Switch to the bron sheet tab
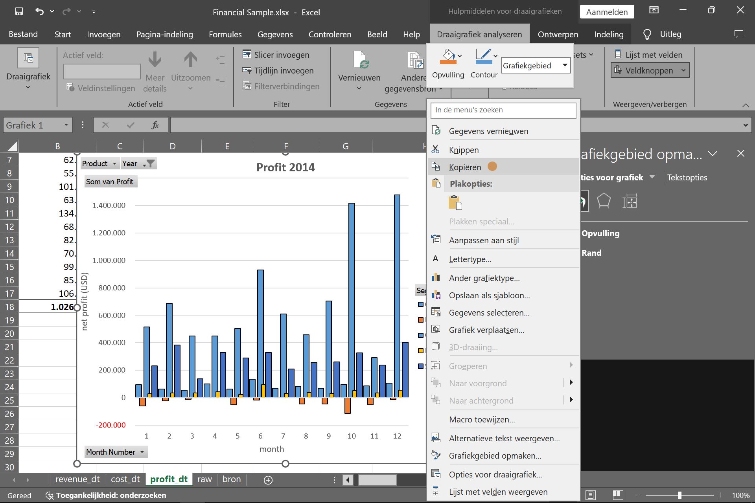The width and height of the screenshot is (755, 503). point(231,479)
